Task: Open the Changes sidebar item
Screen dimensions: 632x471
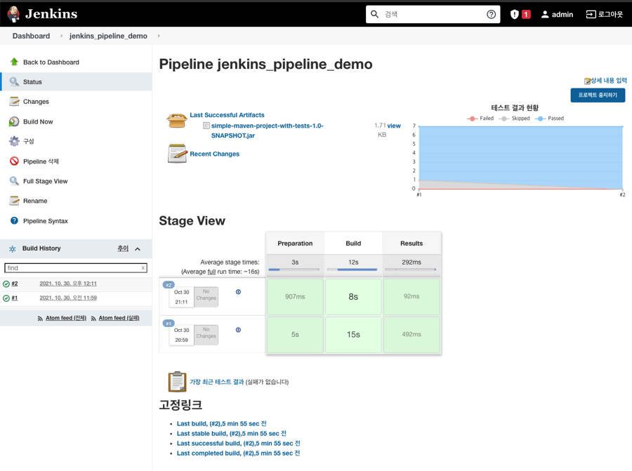Action: pos(36,102)
